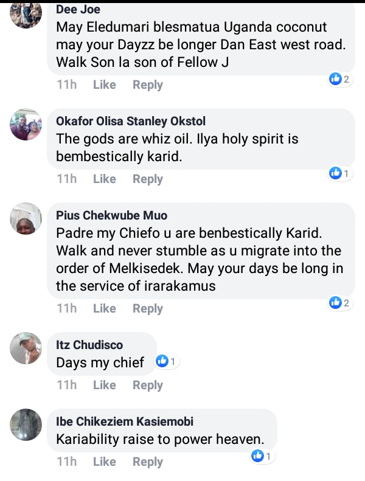Like Dee Joe's comment

104,85
